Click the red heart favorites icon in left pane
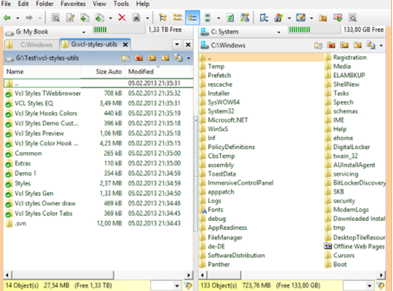Screen dimensions: 393x291 [x=139, y=58]
